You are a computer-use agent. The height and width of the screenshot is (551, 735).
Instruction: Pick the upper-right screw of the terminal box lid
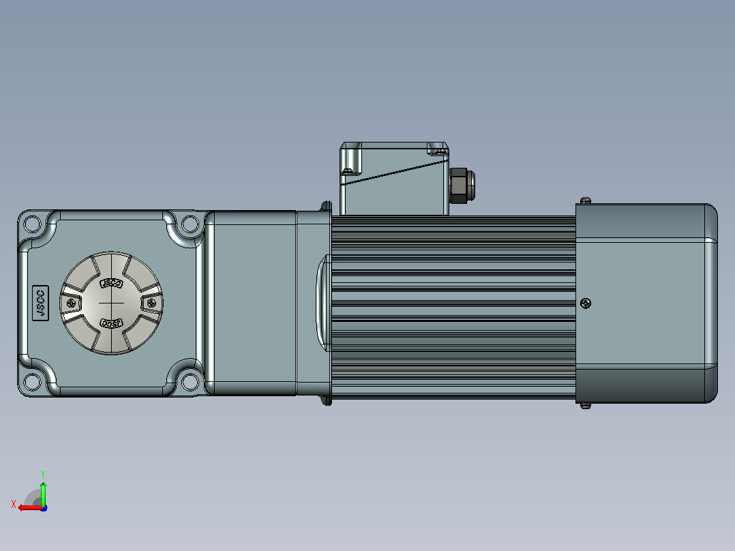[x=440, y=151]
